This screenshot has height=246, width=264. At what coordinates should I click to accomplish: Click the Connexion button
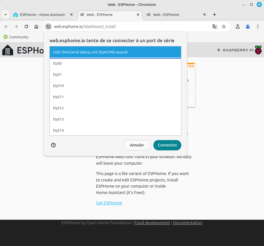(x=167, y=145)
